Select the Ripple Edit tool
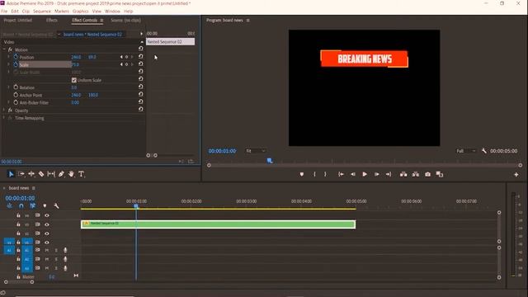Viewport: 528px width, 297px height. coord(31,174)
